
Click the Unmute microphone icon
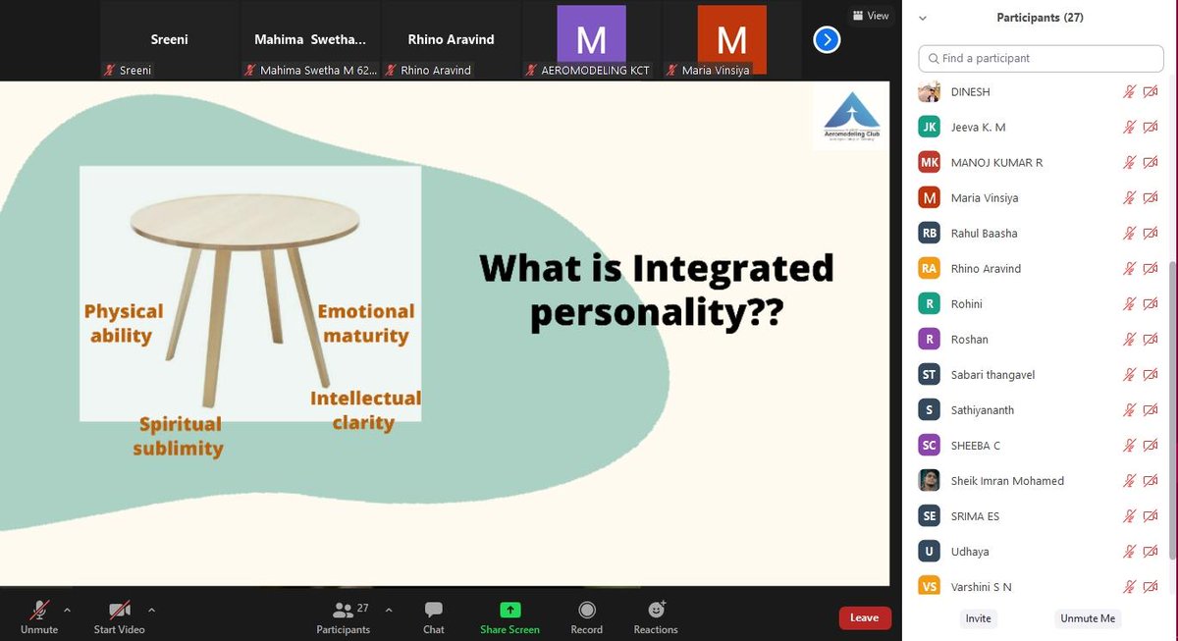[39, 610]
